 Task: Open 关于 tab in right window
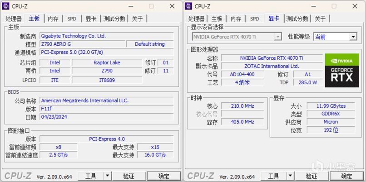tap(320, 19)
